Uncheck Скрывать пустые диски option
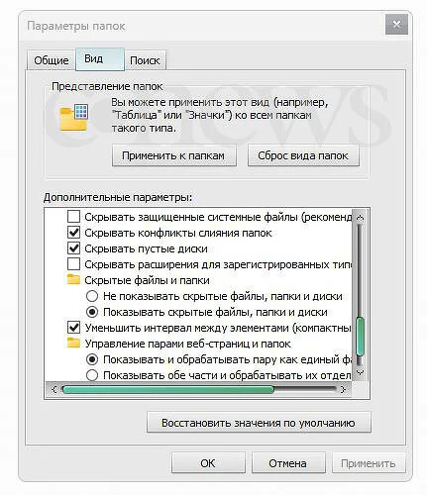The image size is (427, 495). pyautogui.click(x=73, y=248)
